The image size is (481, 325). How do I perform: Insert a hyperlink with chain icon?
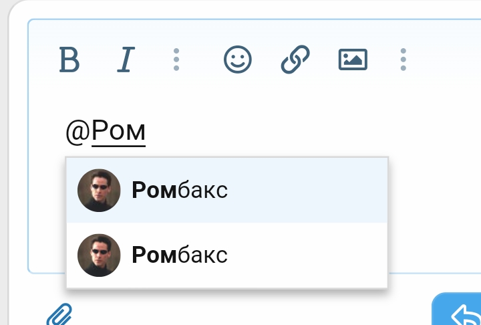click(x=295, y=60)
